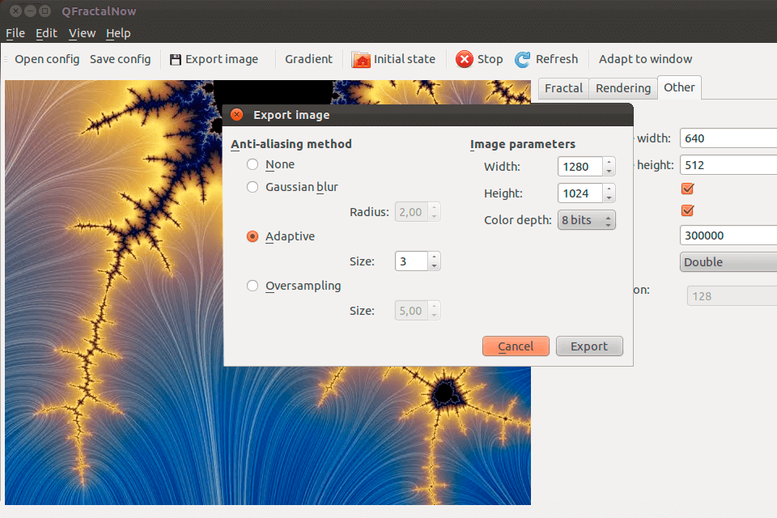The width and height of the screenshot is (777, 518).
Task: Increase the Adaptive Size spinner value
Action: click(x=435, y=257)
